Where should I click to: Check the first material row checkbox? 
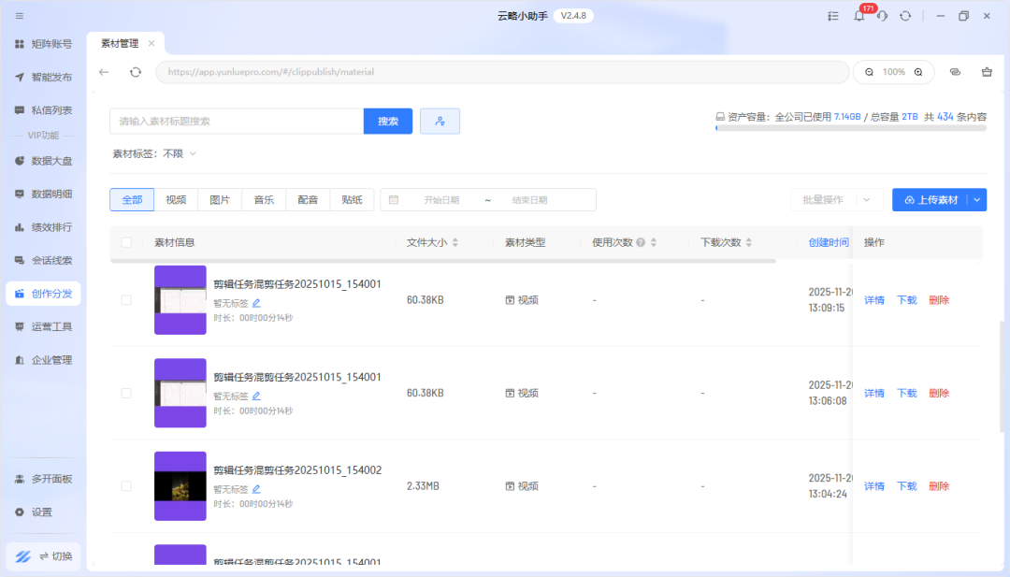pos(126,300)
